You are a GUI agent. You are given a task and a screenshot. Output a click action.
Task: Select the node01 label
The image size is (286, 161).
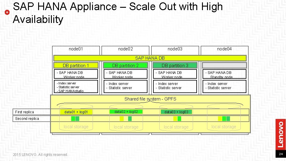tap(76, 49)
